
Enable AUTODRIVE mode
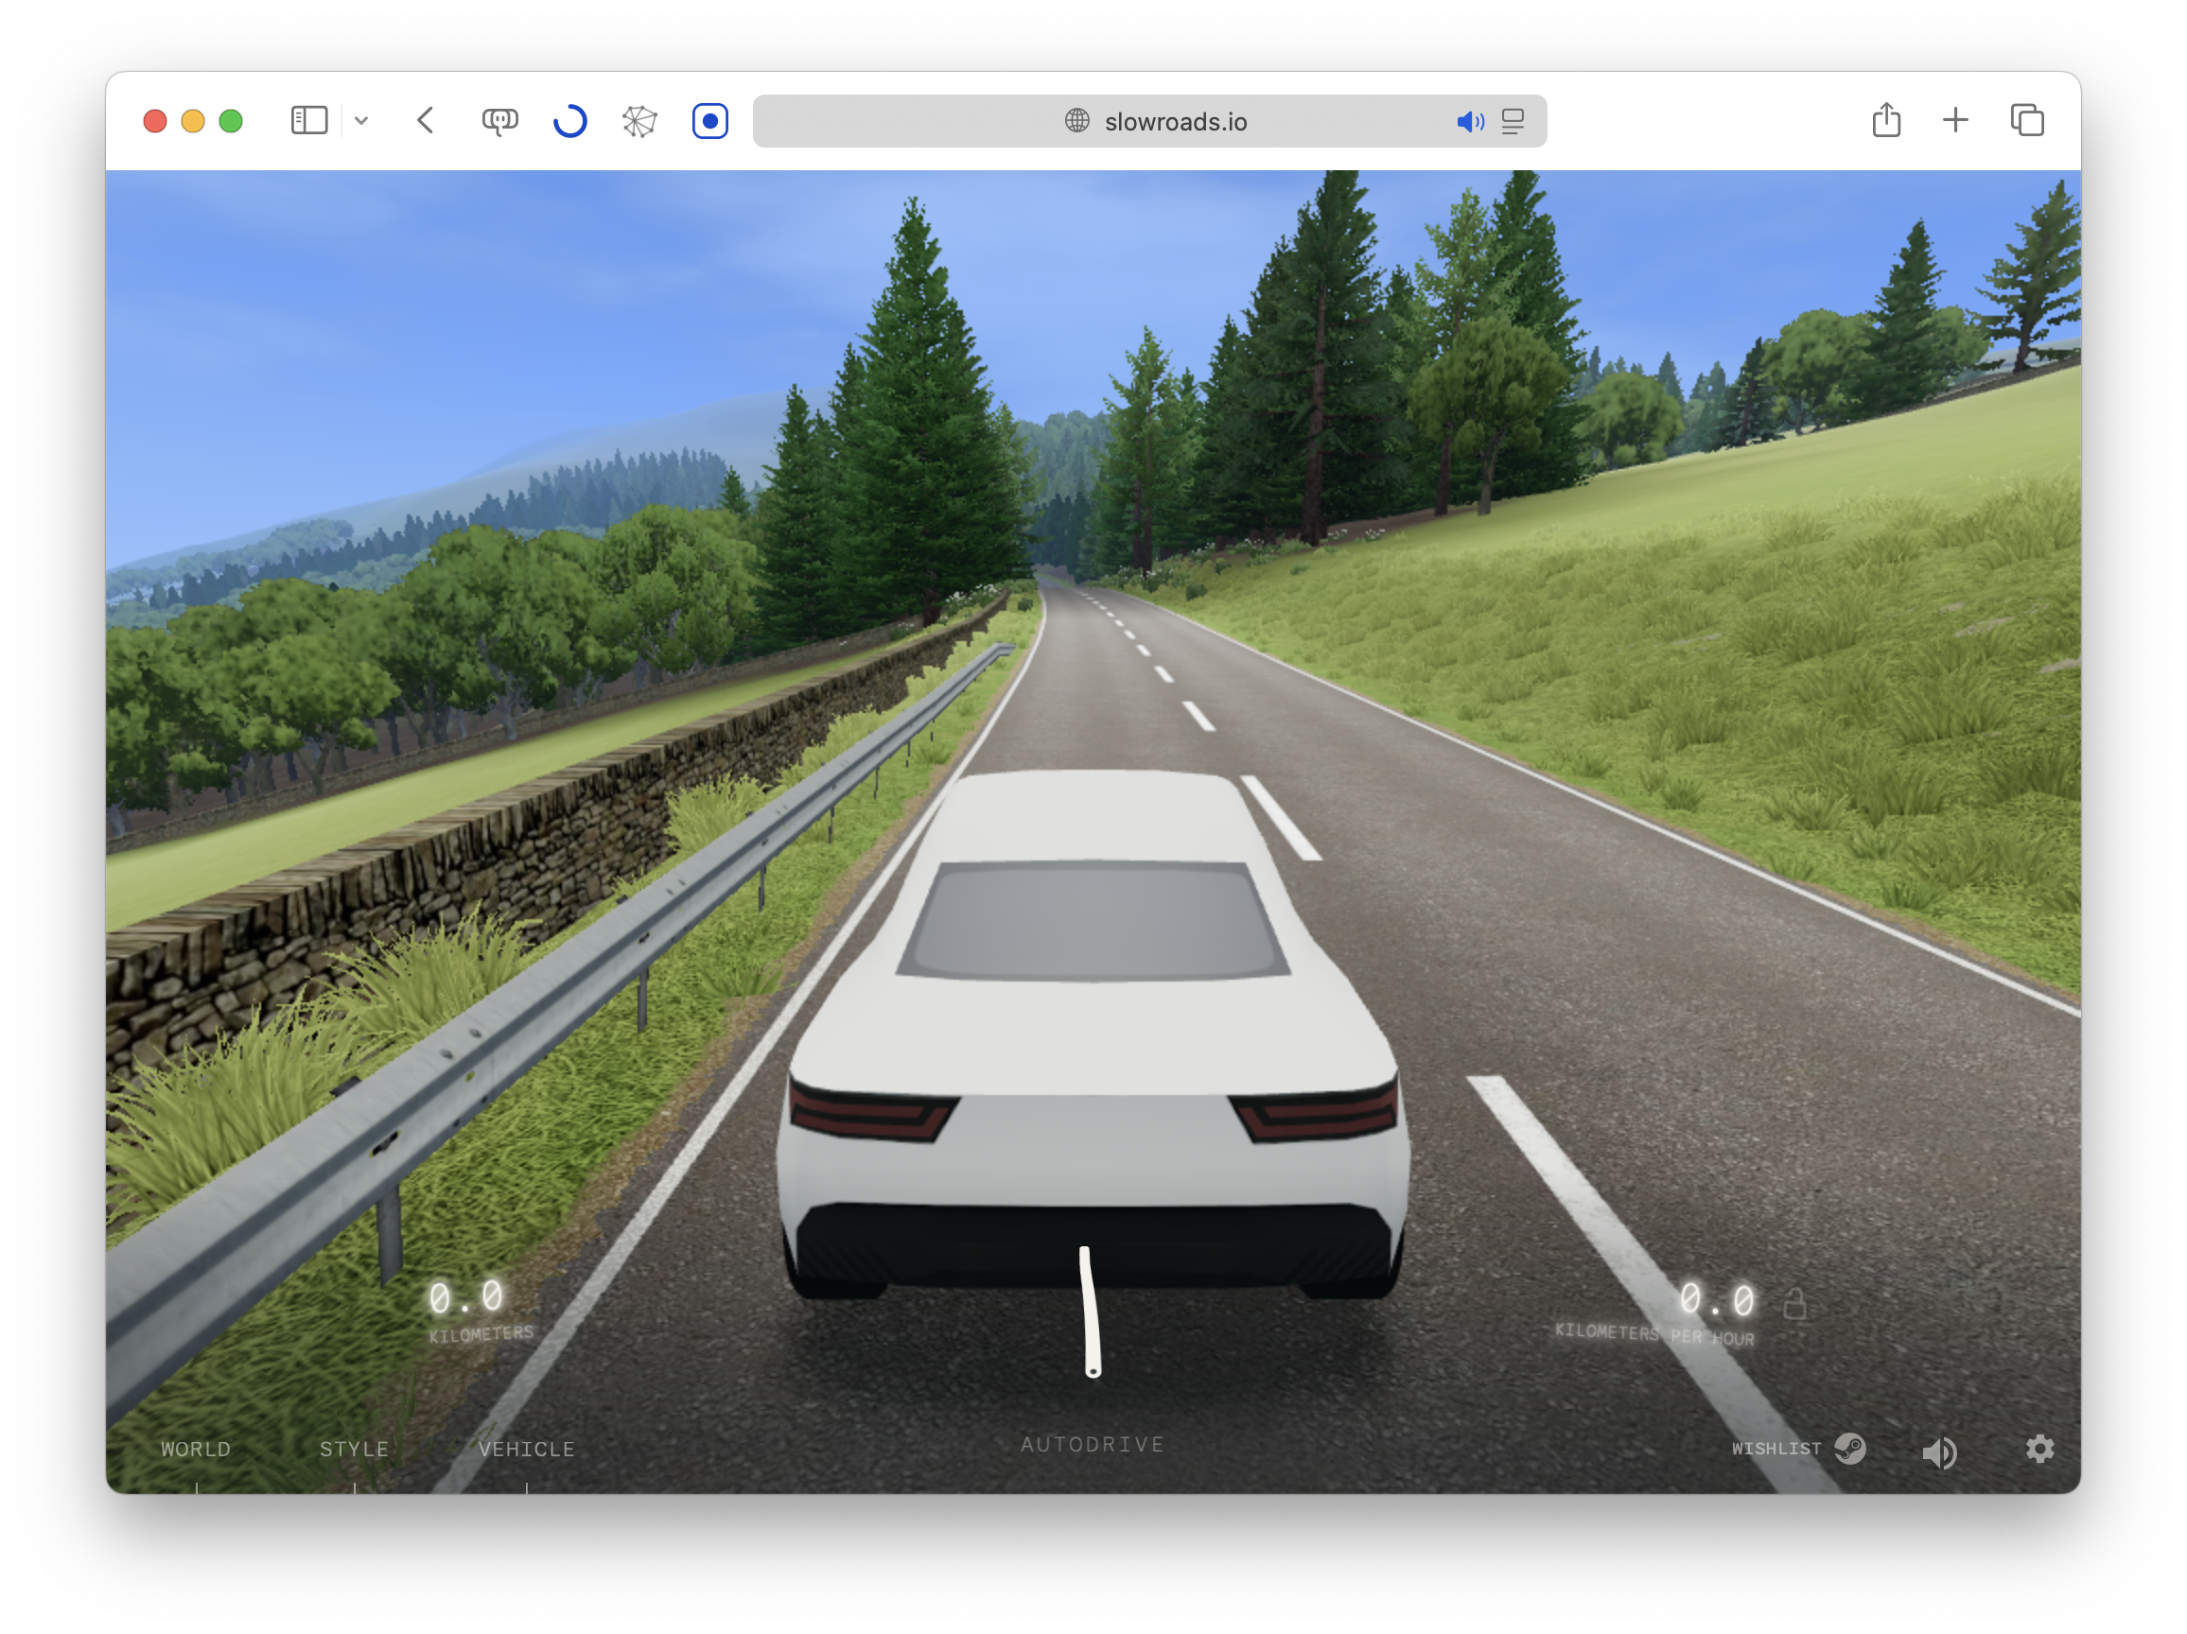[x=1093, y=1444]
